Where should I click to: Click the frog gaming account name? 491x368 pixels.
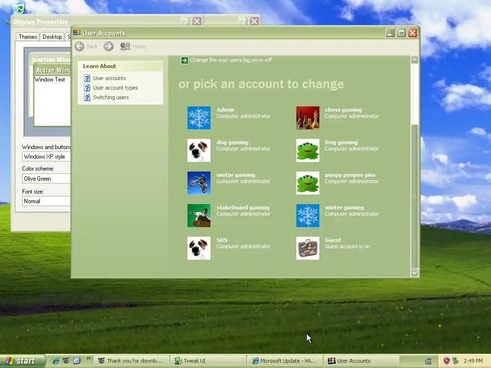(x=341, y=142)
